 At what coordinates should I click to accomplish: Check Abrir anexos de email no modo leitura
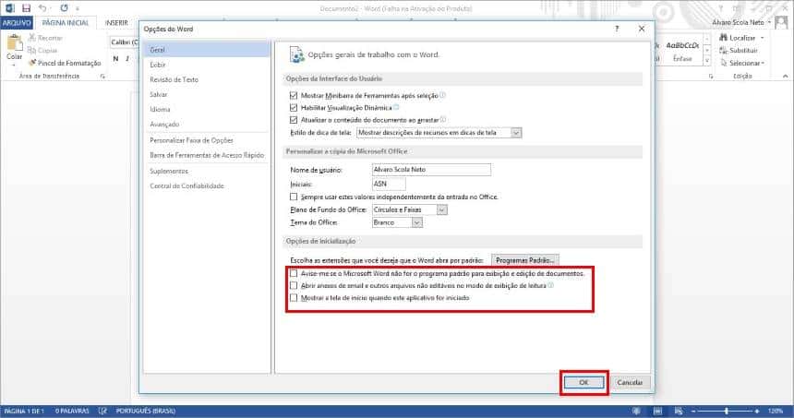(294, 285)
